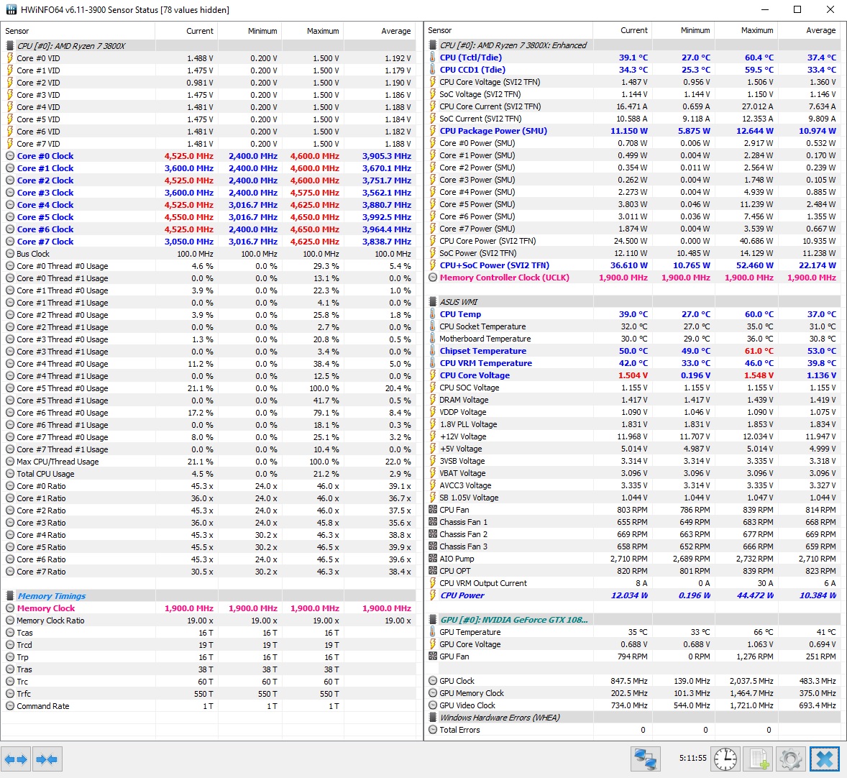Select the CPU+SoC Power (SVI2 TFN) row

point(633,265)
